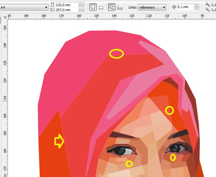The width and height of the screenshot is (216, 177).
Task: Apply page layout to current page only
Action: [120, 8]
